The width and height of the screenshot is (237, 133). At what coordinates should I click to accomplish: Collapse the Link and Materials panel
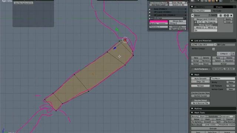point(192,41)
